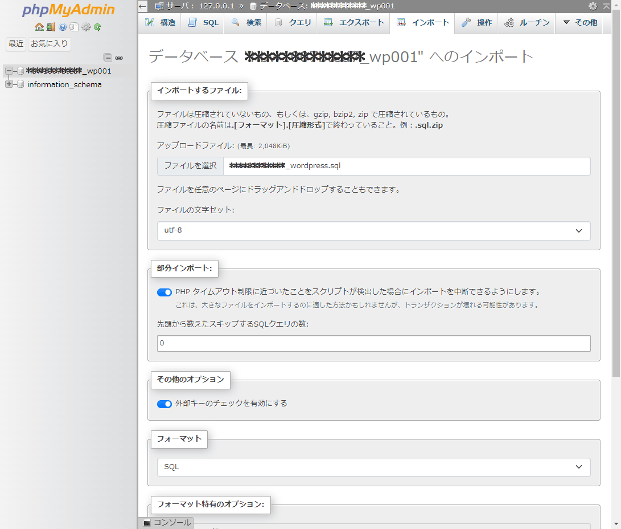Disable the foreign key check toggle
621x529 pixels.
(164, 404)
